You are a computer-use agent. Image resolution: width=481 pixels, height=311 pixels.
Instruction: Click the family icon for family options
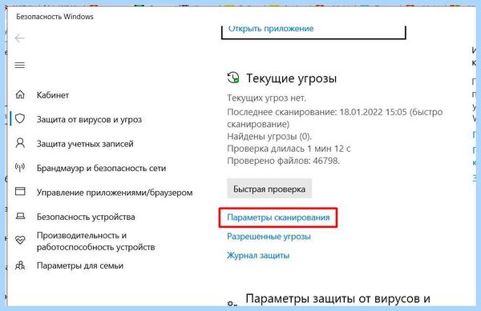pyautogui.click(x=20, y=265)
